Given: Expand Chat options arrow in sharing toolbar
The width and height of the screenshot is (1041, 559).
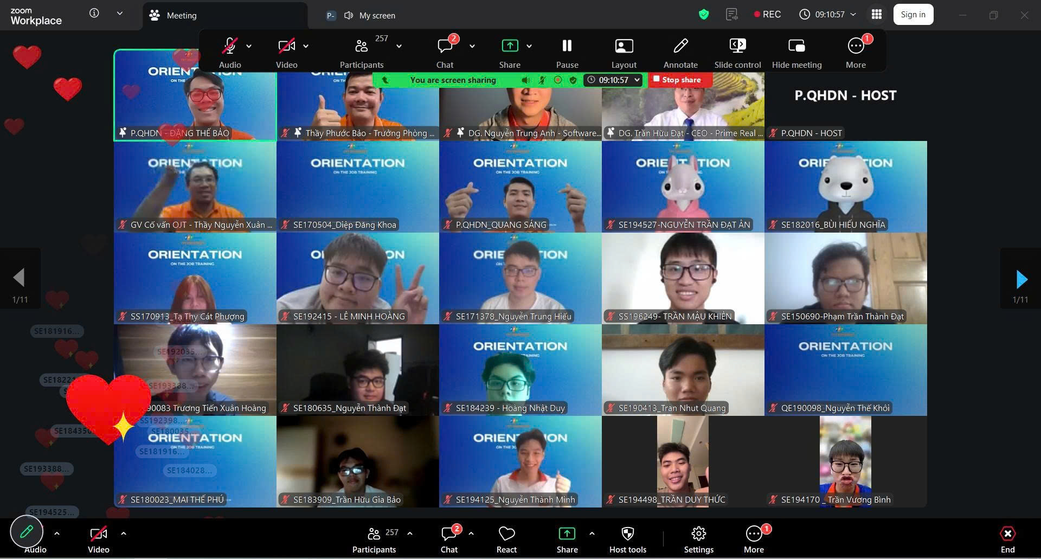Looking at the screenshot, I should pyautogui.click(x=472, y=47).
